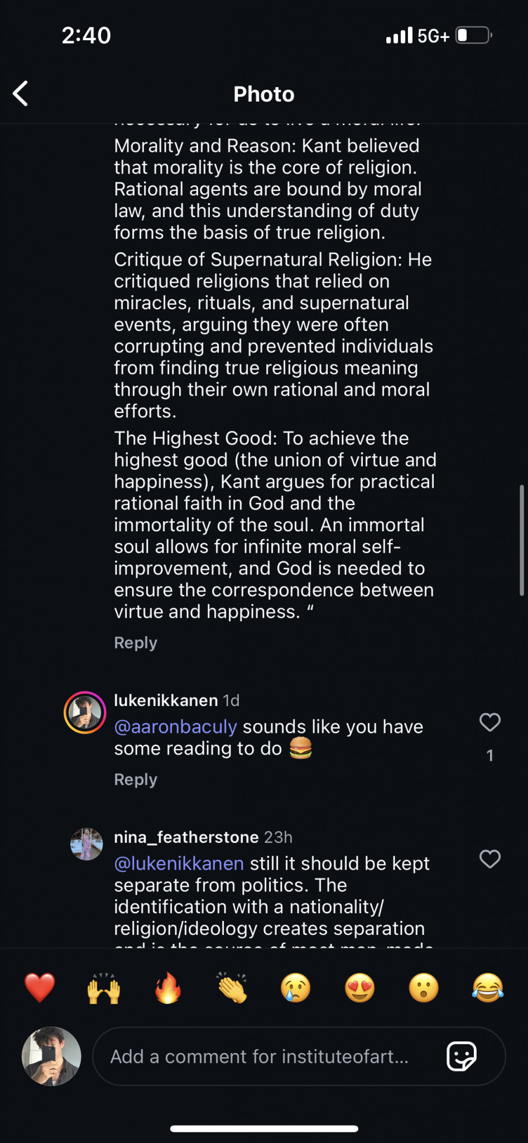React with the heart-eyes emoji

click(360, 988)
